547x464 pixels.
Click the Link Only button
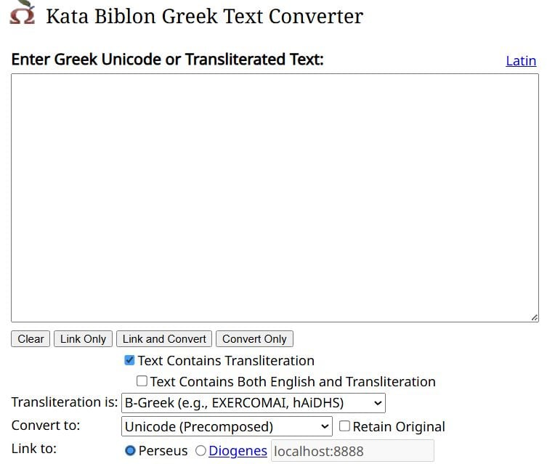[83, 339]
